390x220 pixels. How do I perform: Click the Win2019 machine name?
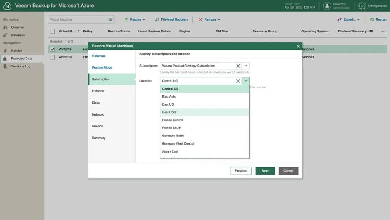(x=65, y=49)
